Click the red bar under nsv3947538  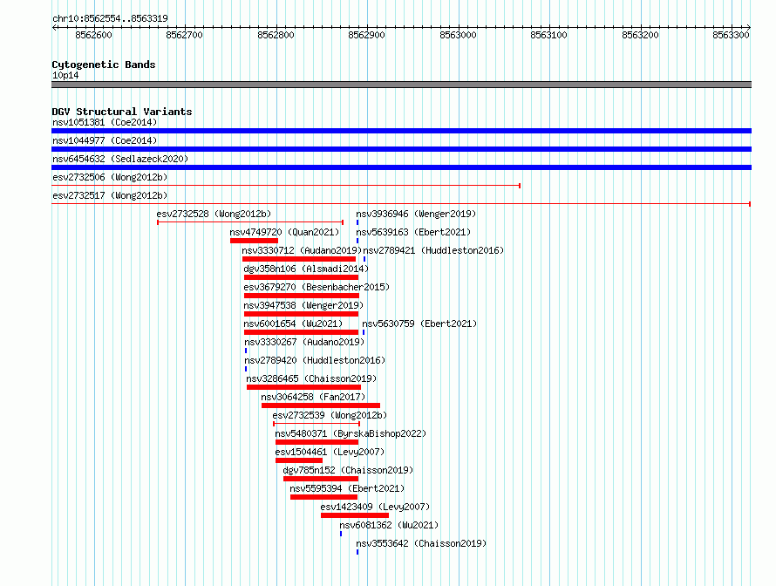click(x=301, y=314)
